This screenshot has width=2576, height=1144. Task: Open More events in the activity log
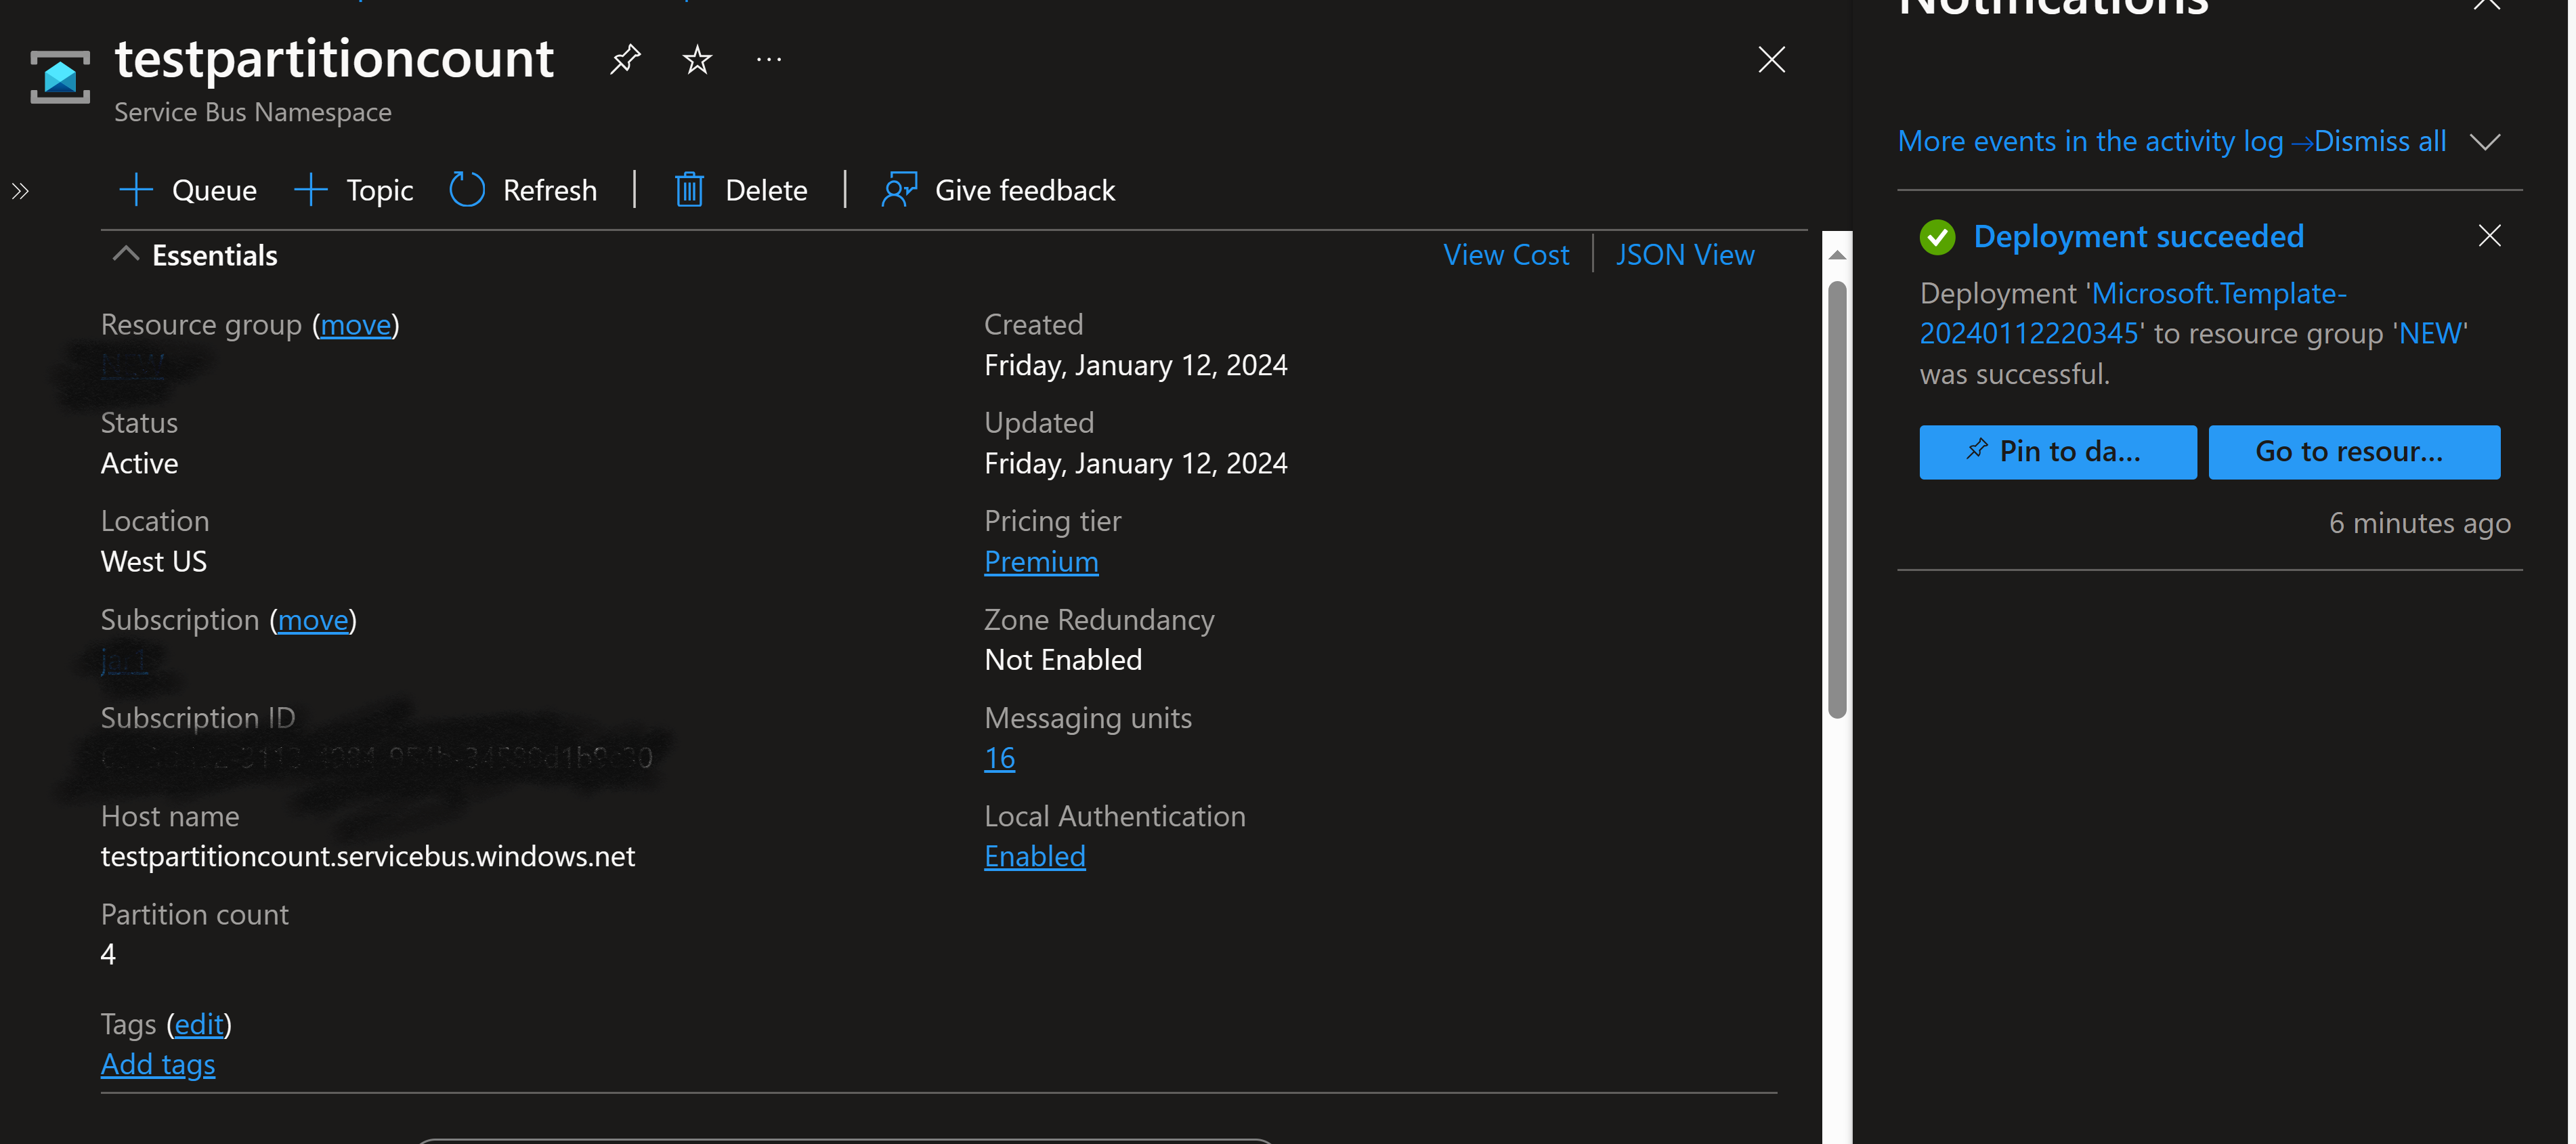[2105, 141]
